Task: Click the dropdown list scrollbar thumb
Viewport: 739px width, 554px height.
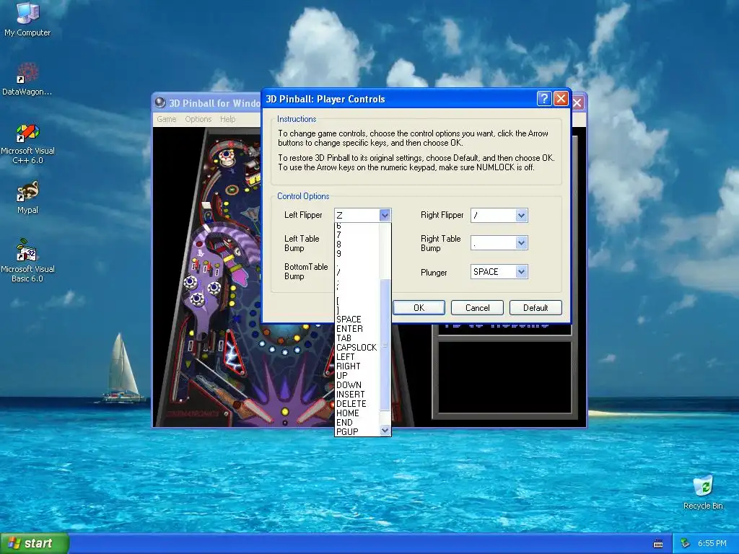Action: coord(385,345)
